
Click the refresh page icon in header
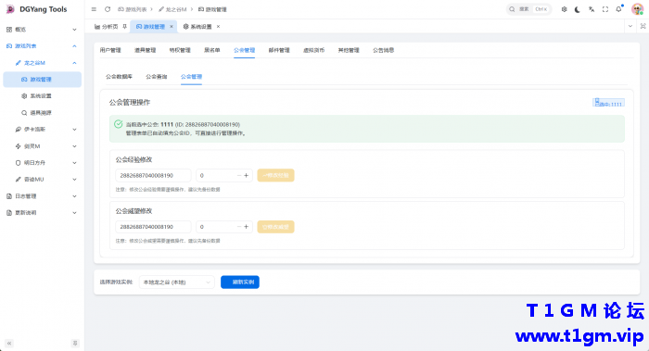[x=108, y=9]
